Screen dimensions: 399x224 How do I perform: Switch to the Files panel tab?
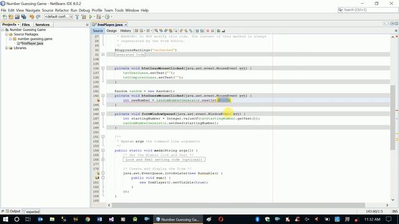[26, 25]
